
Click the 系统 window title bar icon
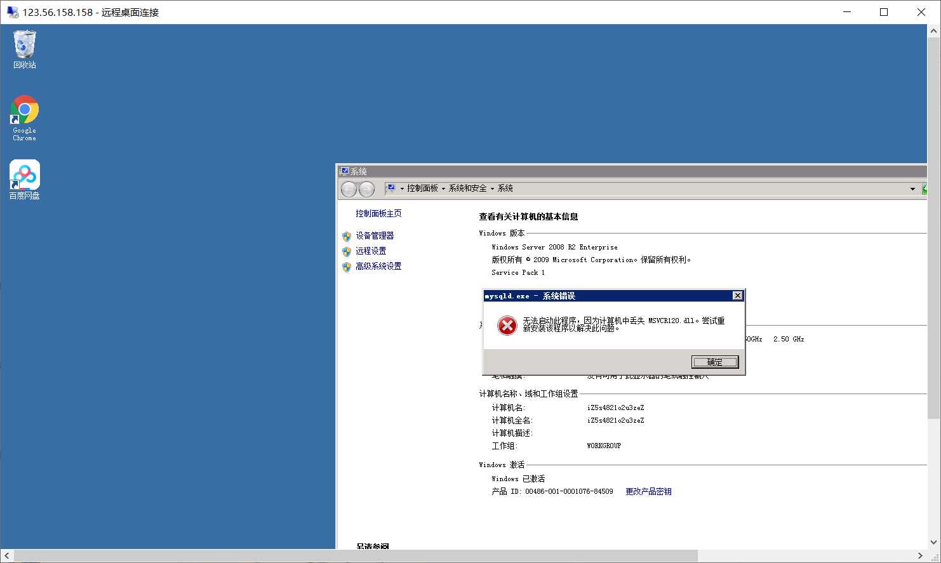344,171
